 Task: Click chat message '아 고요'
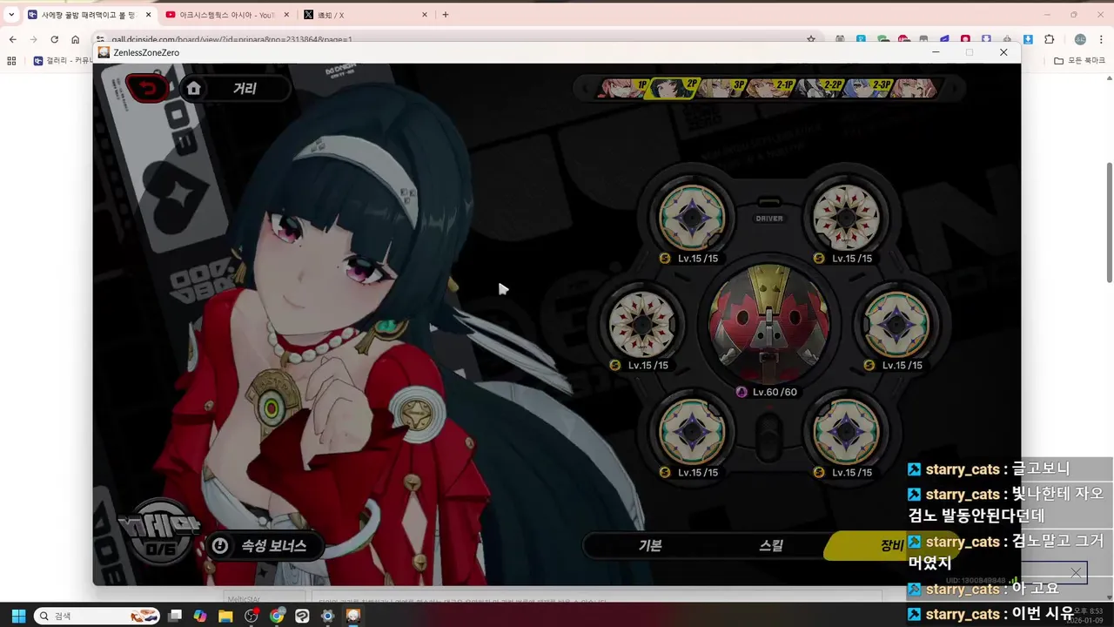[x=1035, y=589]
